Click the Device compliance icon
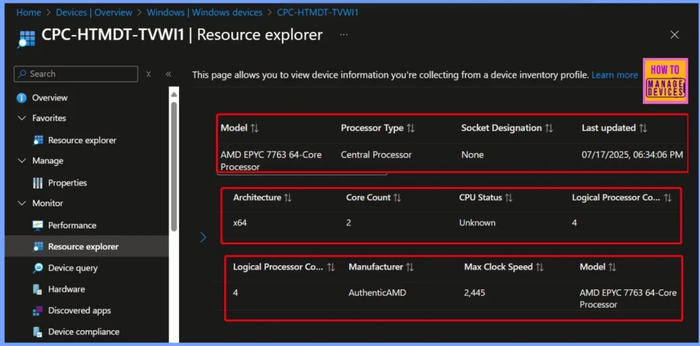The height and width of the screenshot is (346, 700). tap(38, 332)
